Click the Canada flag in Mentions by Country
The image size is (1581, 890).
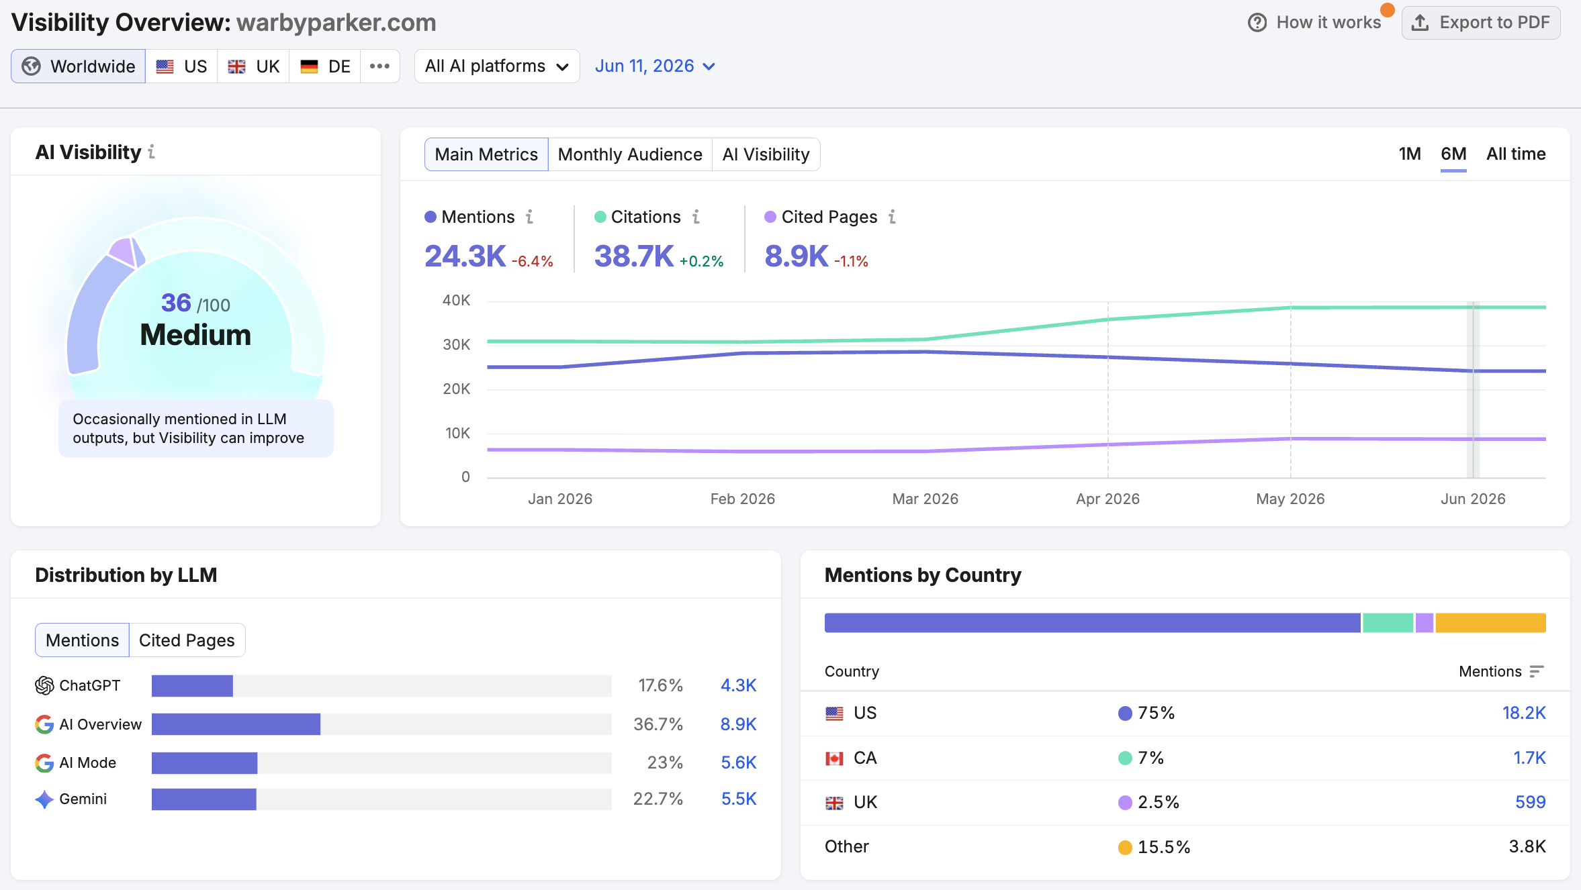coord(834,758)
